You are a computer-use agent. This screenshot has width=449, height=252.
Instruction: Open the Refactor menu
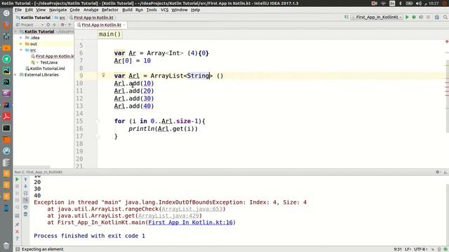point(110,10)
